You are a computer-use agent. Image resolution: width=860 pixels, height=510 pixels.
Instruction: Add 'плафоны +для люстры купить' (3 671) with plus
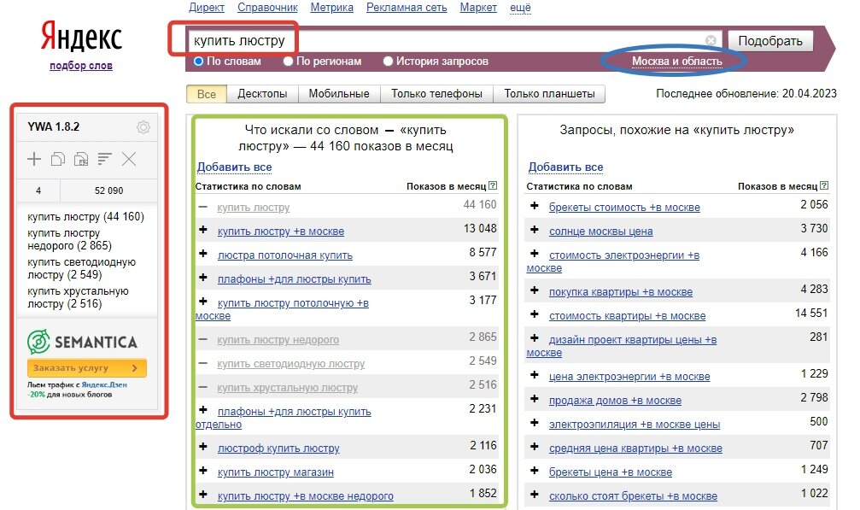coord(203,278)
